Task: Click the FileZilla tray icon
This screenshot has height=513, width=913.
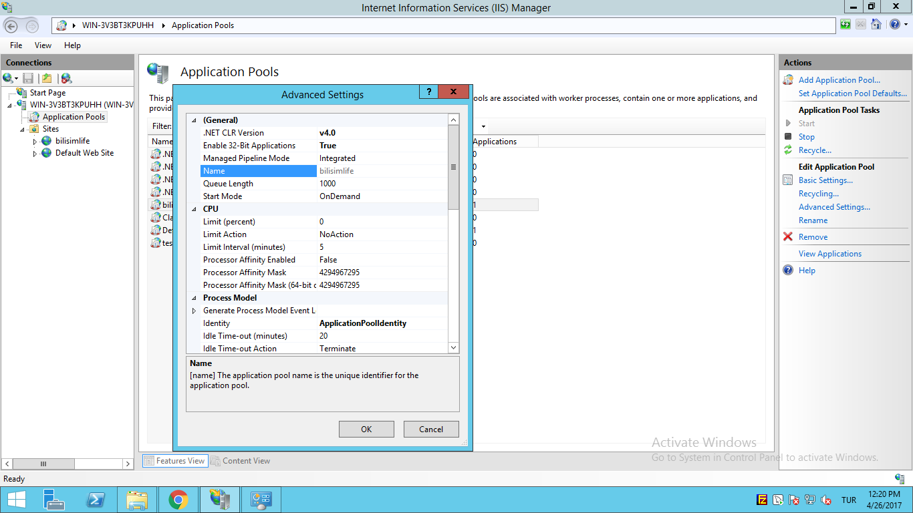Action: coord(762,500)
